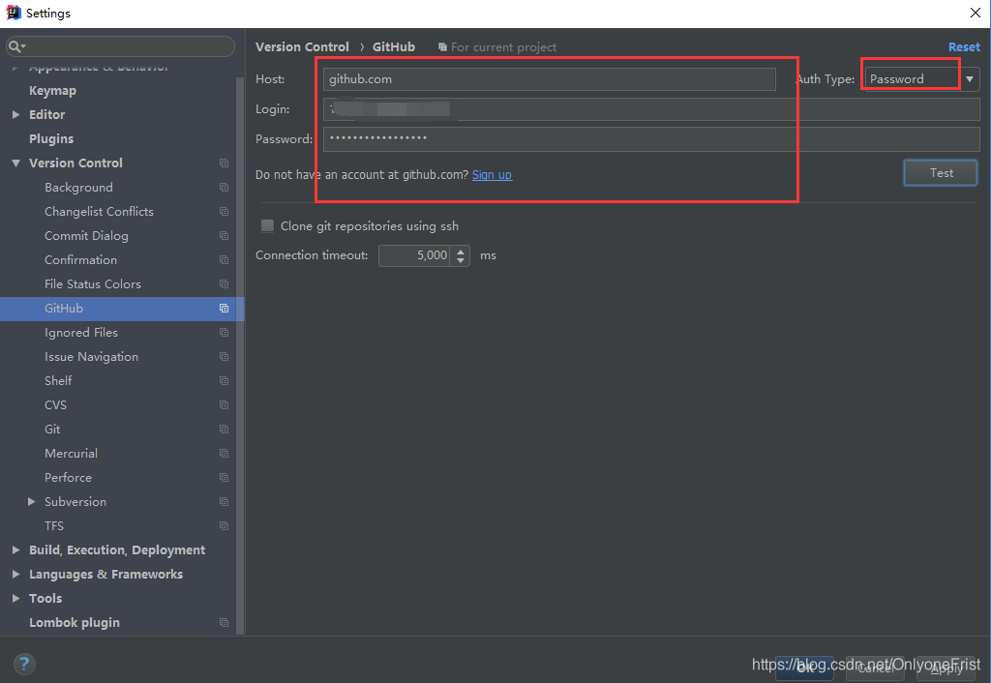The width and height of the screenshot is (991, 683).
Task: Click project-level icon beside Lombok plugin
Action: [x=224, y=622]
